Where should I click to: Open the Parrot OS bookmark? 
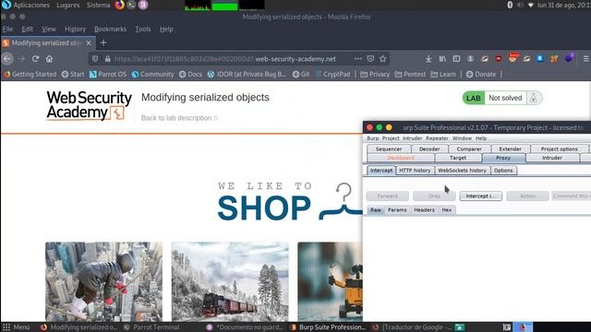pos(108,75)
